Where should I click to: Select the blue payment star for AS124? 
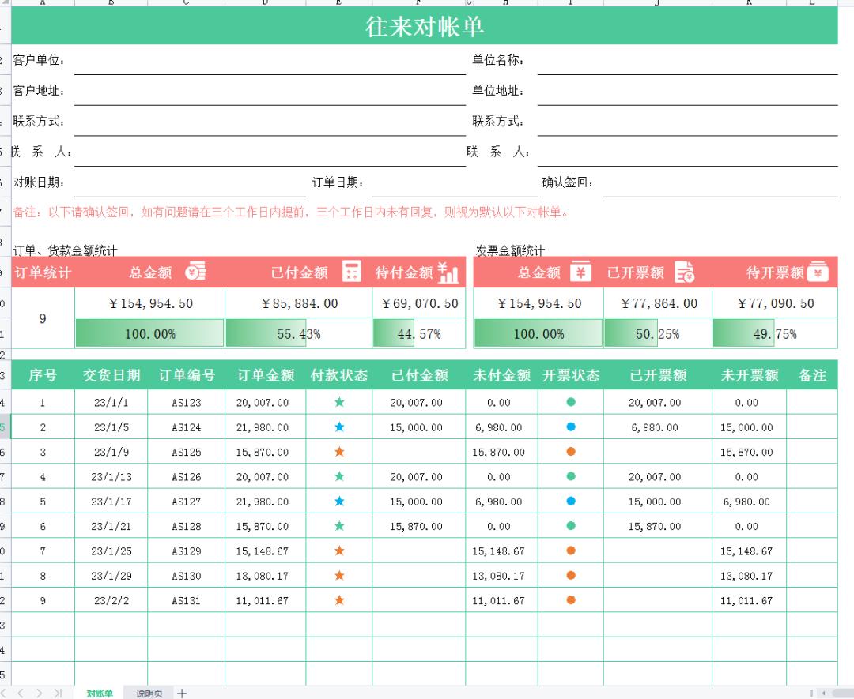pos(341,427)
